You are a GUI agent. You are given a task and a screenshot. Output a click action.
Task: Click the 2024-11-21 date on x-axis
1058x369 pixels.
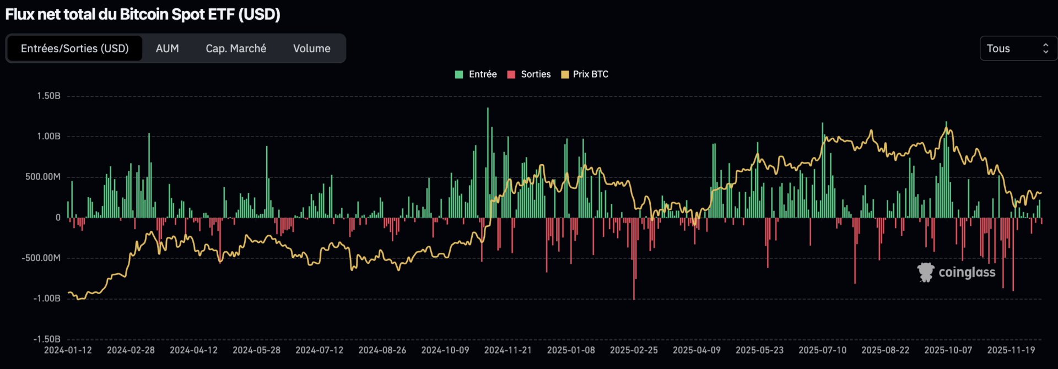pos(508,350)
